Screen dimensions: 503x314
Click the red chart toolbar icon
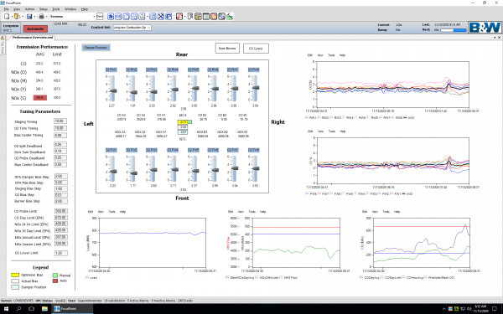(179, 17)
